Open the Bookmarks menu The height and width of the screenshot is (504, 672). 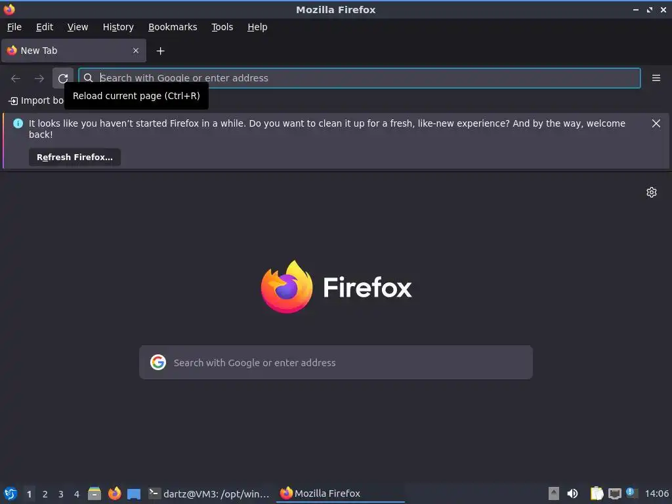click(173, 27)
